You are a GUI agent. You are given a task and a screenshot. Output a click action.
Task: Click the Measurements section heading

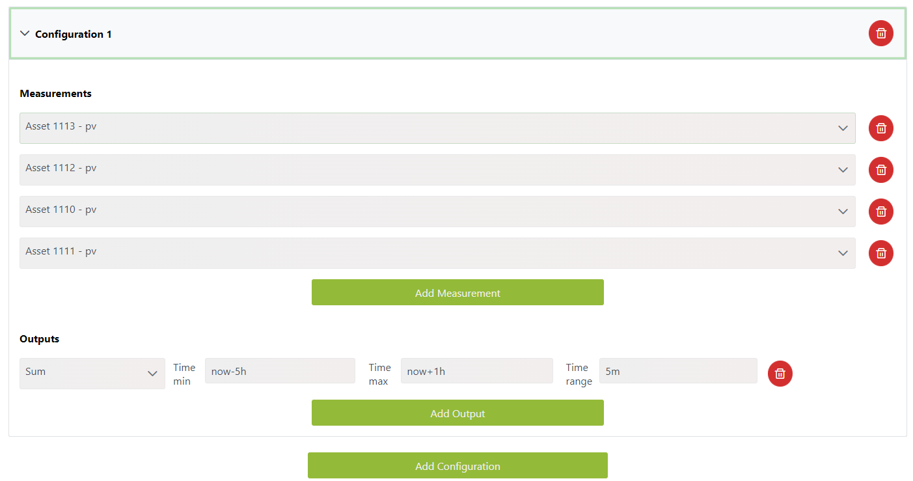55,93
